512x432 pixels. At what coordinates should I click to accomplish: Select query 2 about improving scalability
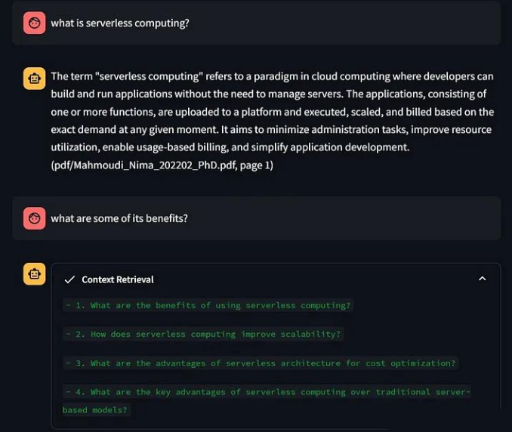(202, 334)
